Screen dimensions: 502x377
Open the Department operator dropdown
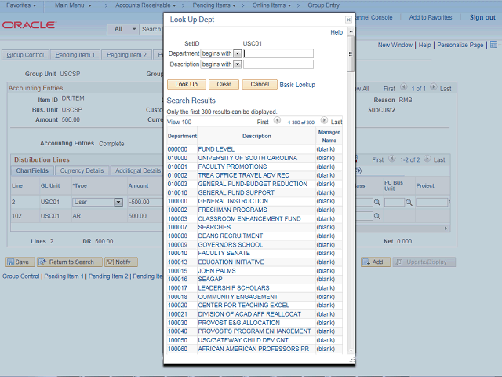[x=237, y=53]
